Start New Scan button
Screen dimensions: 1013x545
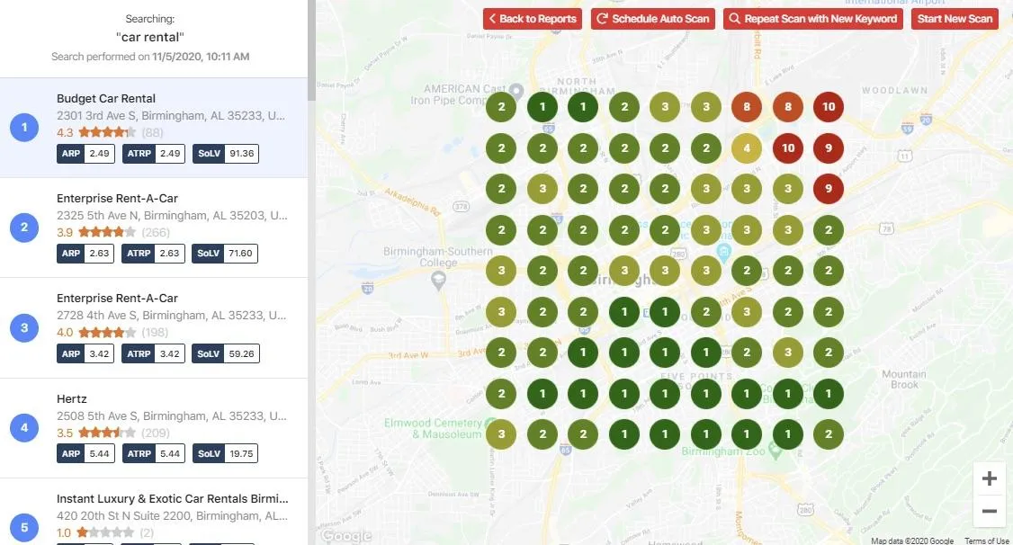[x=955, y=19]
